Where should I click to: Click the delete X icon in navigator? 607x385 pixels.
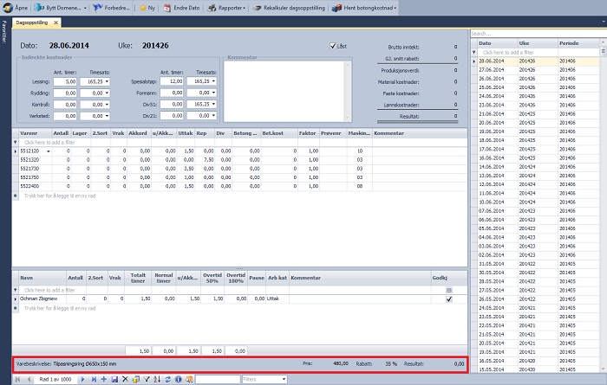click(124, 379)
